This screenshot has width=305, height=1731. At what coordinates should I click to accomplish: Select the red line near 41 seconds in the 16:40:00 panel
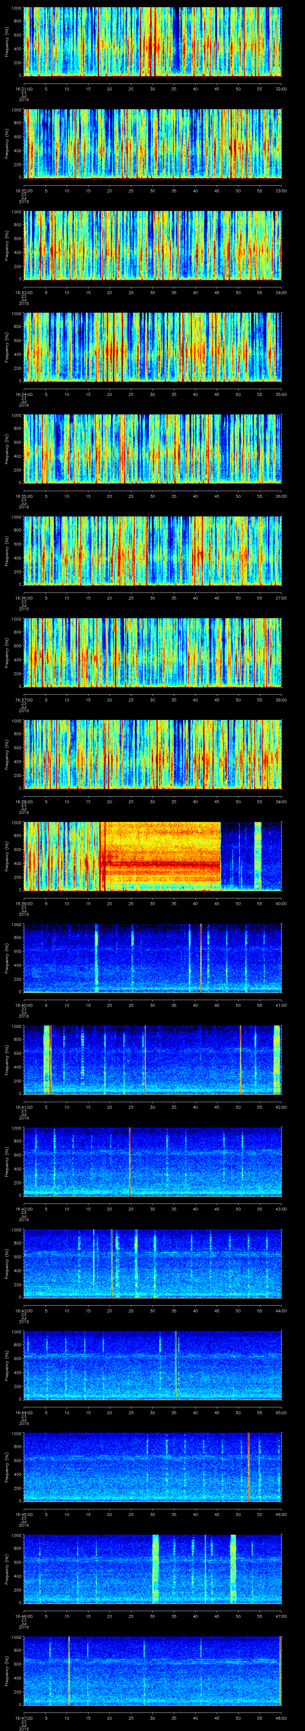pos(200,958)
